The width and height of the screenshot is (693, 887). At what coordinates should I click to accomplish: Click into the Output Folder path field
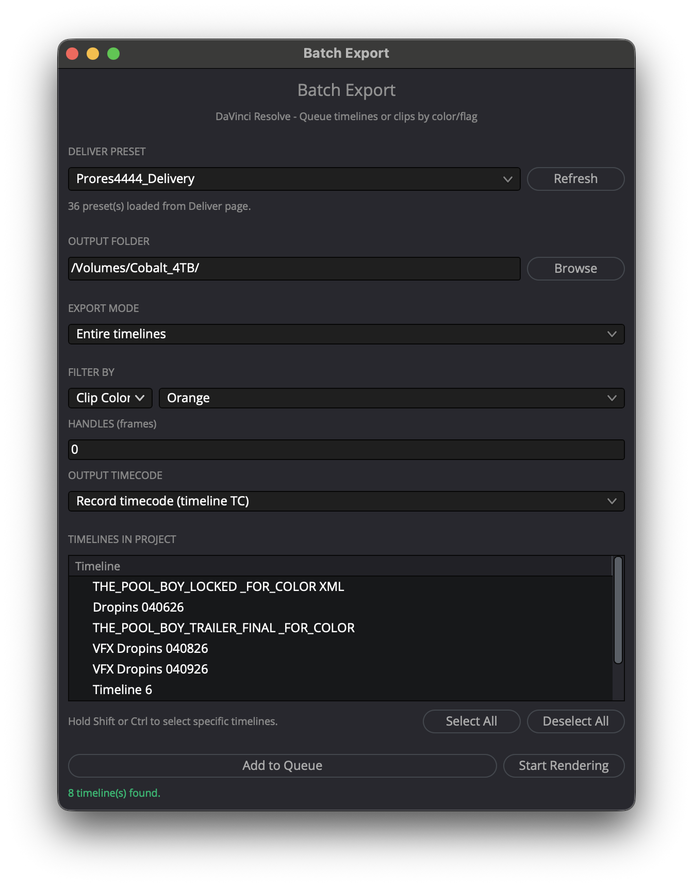click(x=294, y=269)
